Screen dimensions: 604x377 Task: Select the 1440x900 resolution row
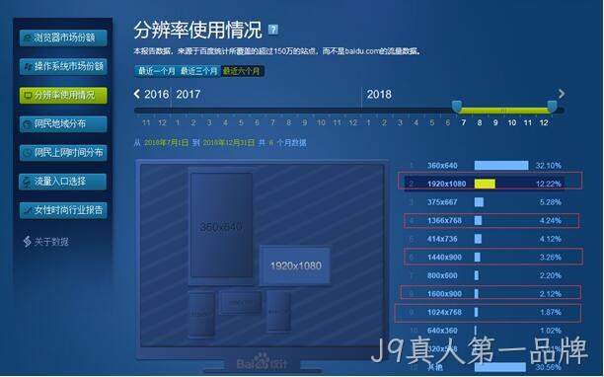click(486, 258)
